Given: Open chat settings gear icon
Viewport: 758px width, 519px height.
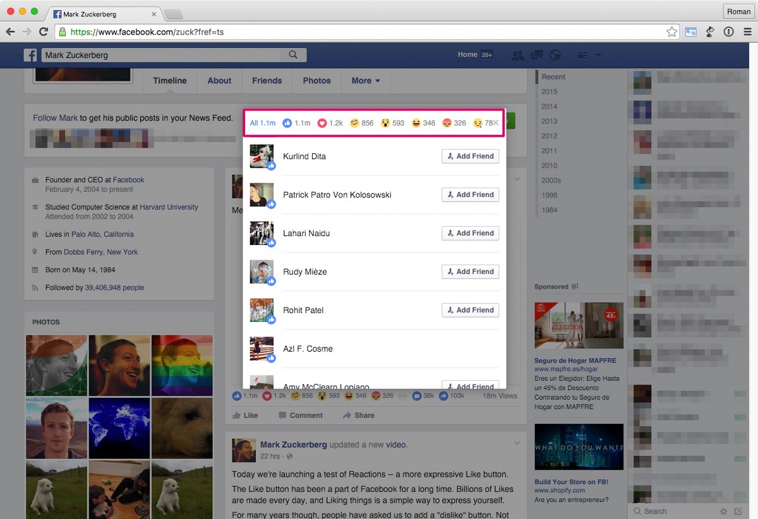Looking at the screenshot, I should [724, 511].
